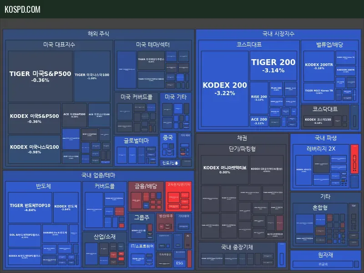Open the 귀금속 group
Viewport: 364px width, 273px height.
[x=323, y=264]
